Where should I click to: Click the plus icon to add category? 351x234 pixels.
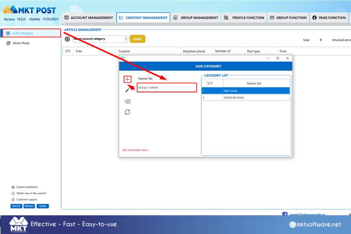tap(128, 79)
